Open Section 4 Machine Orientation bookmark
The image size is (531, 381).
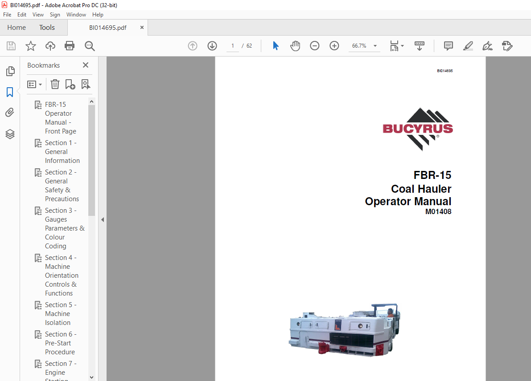pyautogui.click(x=61, y=275)
